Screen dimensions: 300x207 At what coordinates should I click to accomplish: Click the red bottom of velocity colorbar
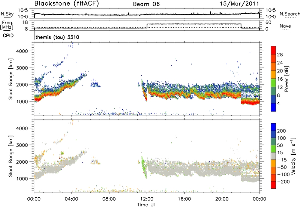click(273, 185)
